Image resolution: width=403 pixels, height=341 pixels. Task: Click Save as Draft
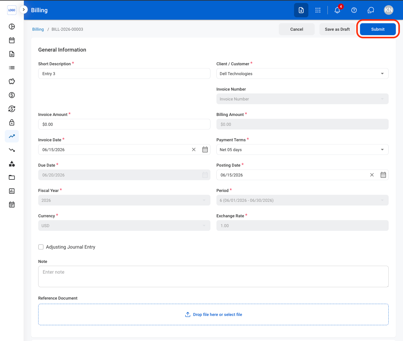[x=337, y=29]
